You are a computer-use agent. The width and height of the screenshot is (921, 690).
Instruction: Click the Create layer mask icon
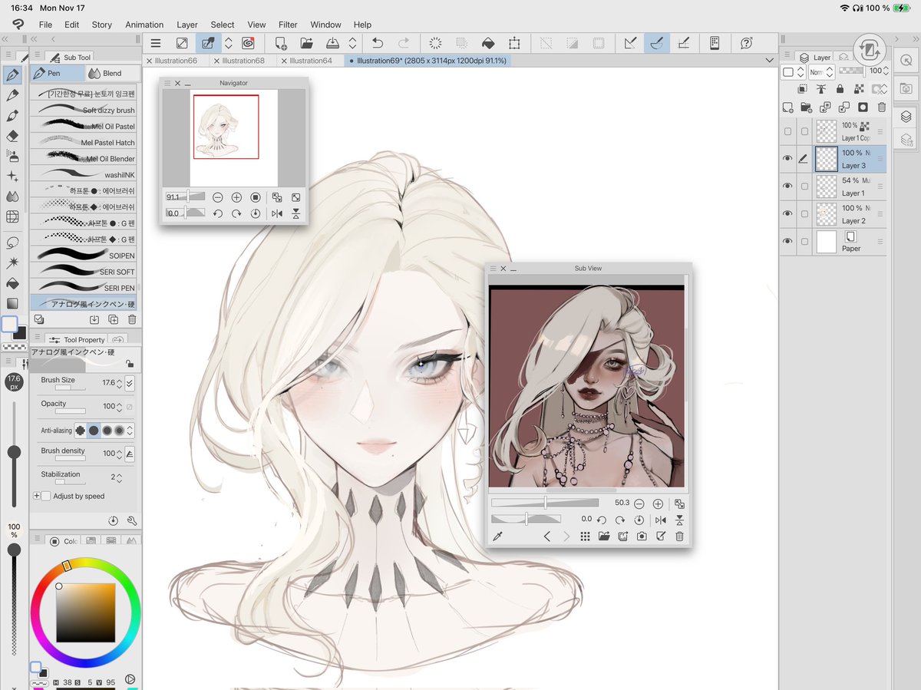click(x=863, y=107)
